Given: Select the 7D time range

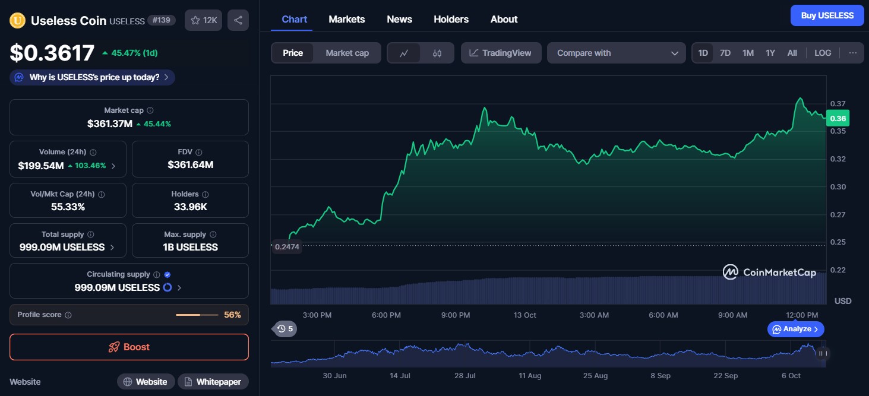Looking at the screenshot, I should (x=725, y=53).
